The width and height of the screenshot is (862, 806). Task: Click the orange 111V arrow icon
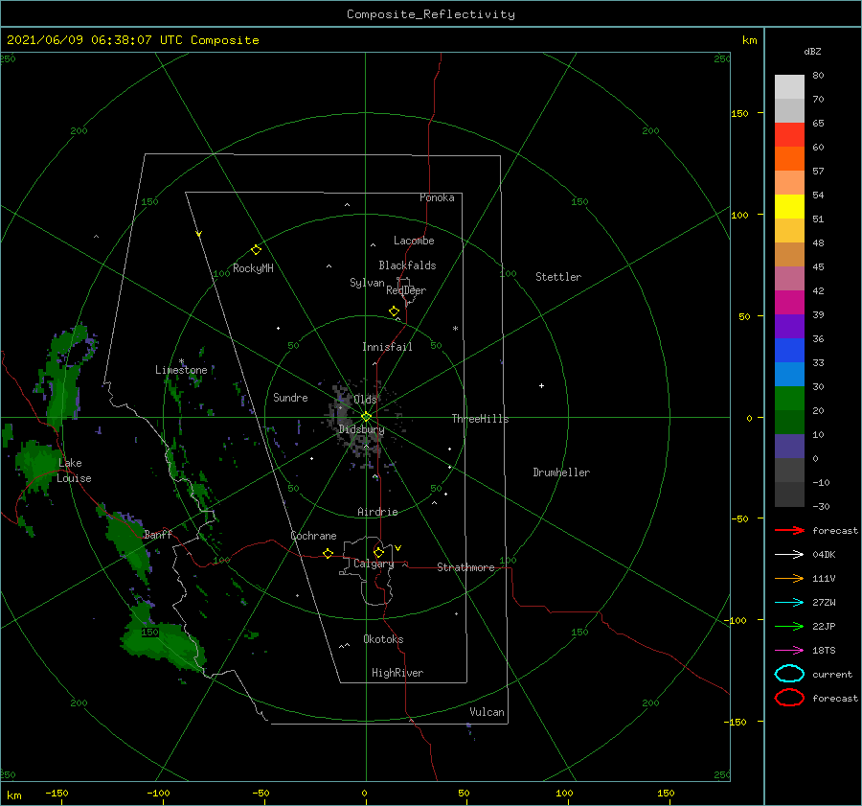point(789,578)
